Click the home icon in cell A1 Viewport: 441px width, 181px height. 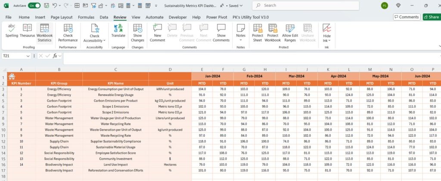coord(12,76)
